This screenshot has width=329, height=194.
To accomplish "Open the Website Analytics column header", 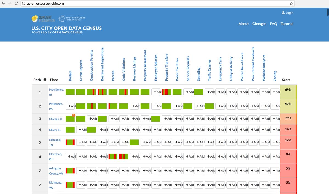I will (264, 68).
